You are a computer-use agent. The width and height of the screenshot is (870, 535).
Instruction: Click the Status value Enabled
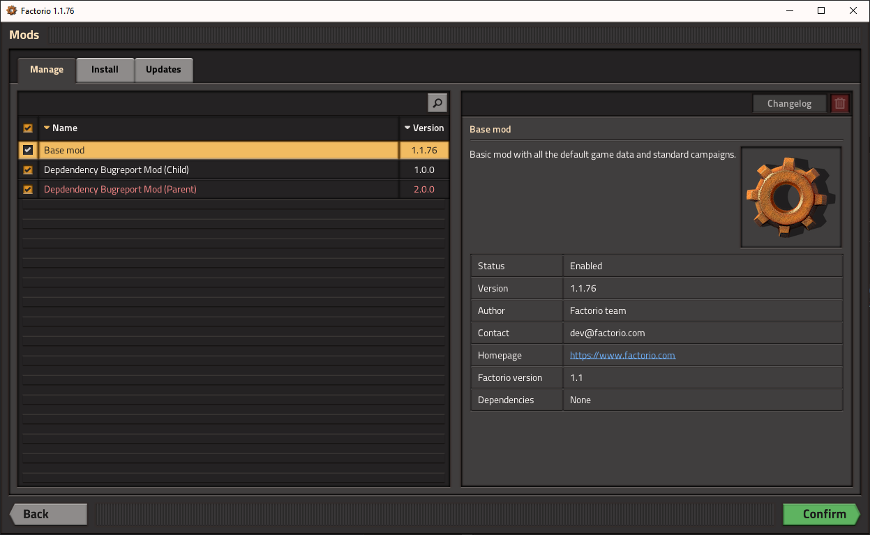[x=586, y=266]
